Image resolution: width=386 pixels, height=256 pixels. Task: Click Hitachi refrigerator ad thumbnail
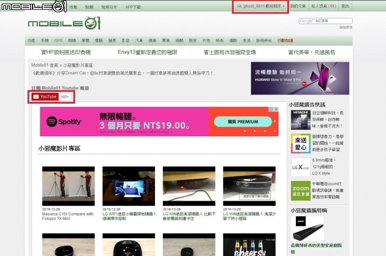[x=301, y=120]
